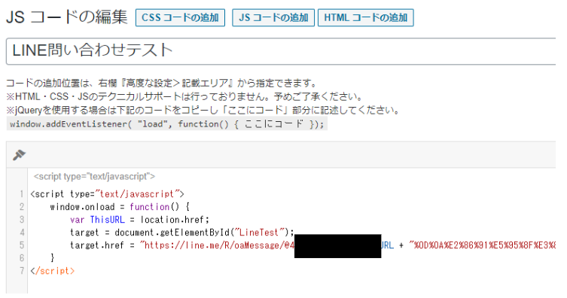This screenshot has height=298, width=567.
Task: Select line number 4 in editor gutter
Action: 22,233
